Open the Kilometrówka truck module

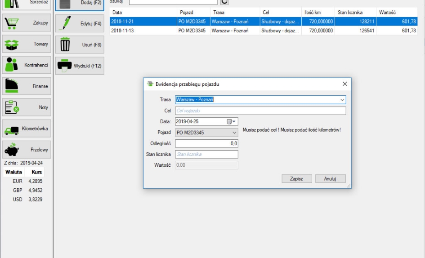click(x=26, y=129)
